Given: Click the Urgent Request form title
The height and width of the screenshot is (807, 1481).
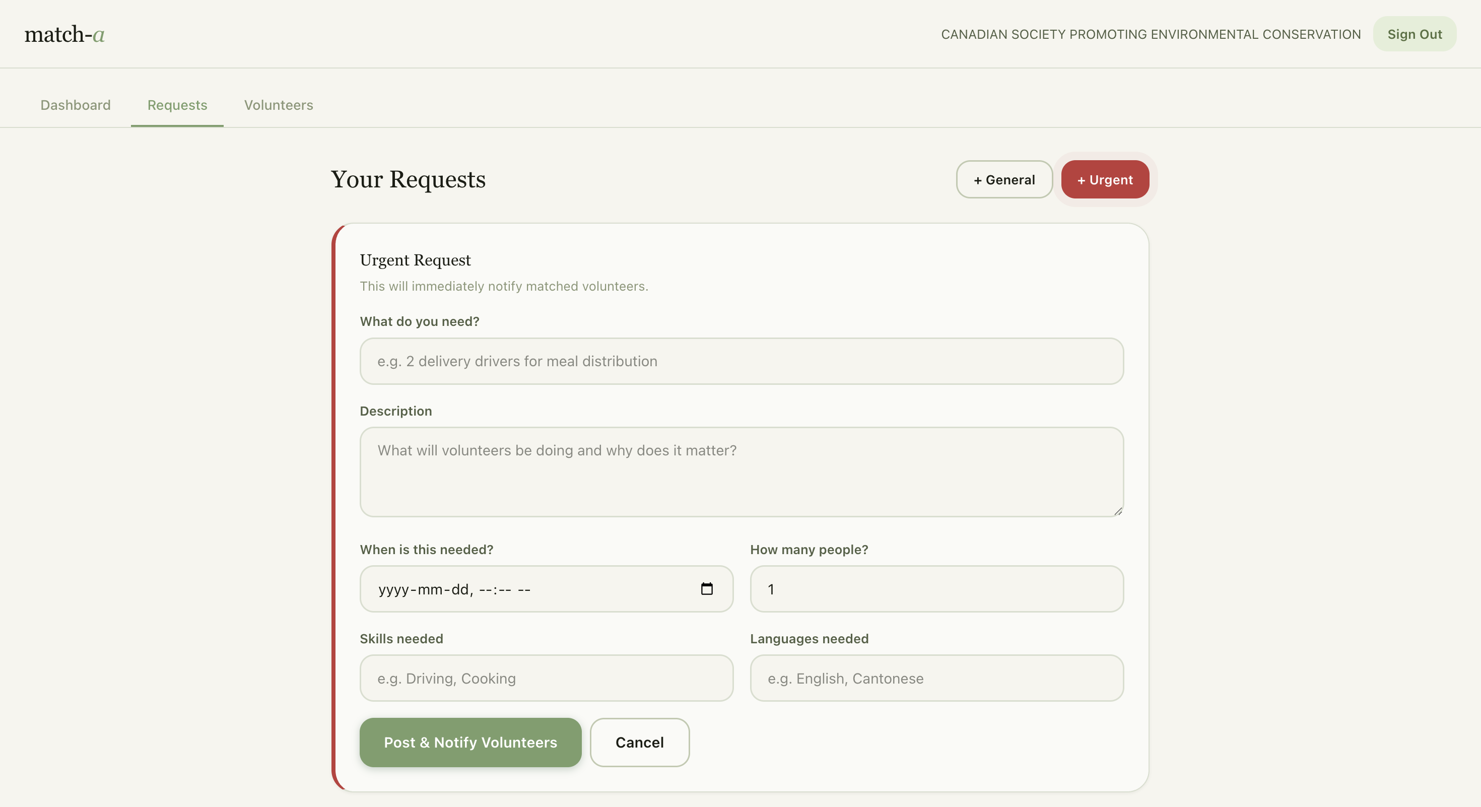Looking at the screenshot, I should coord(415,260).
